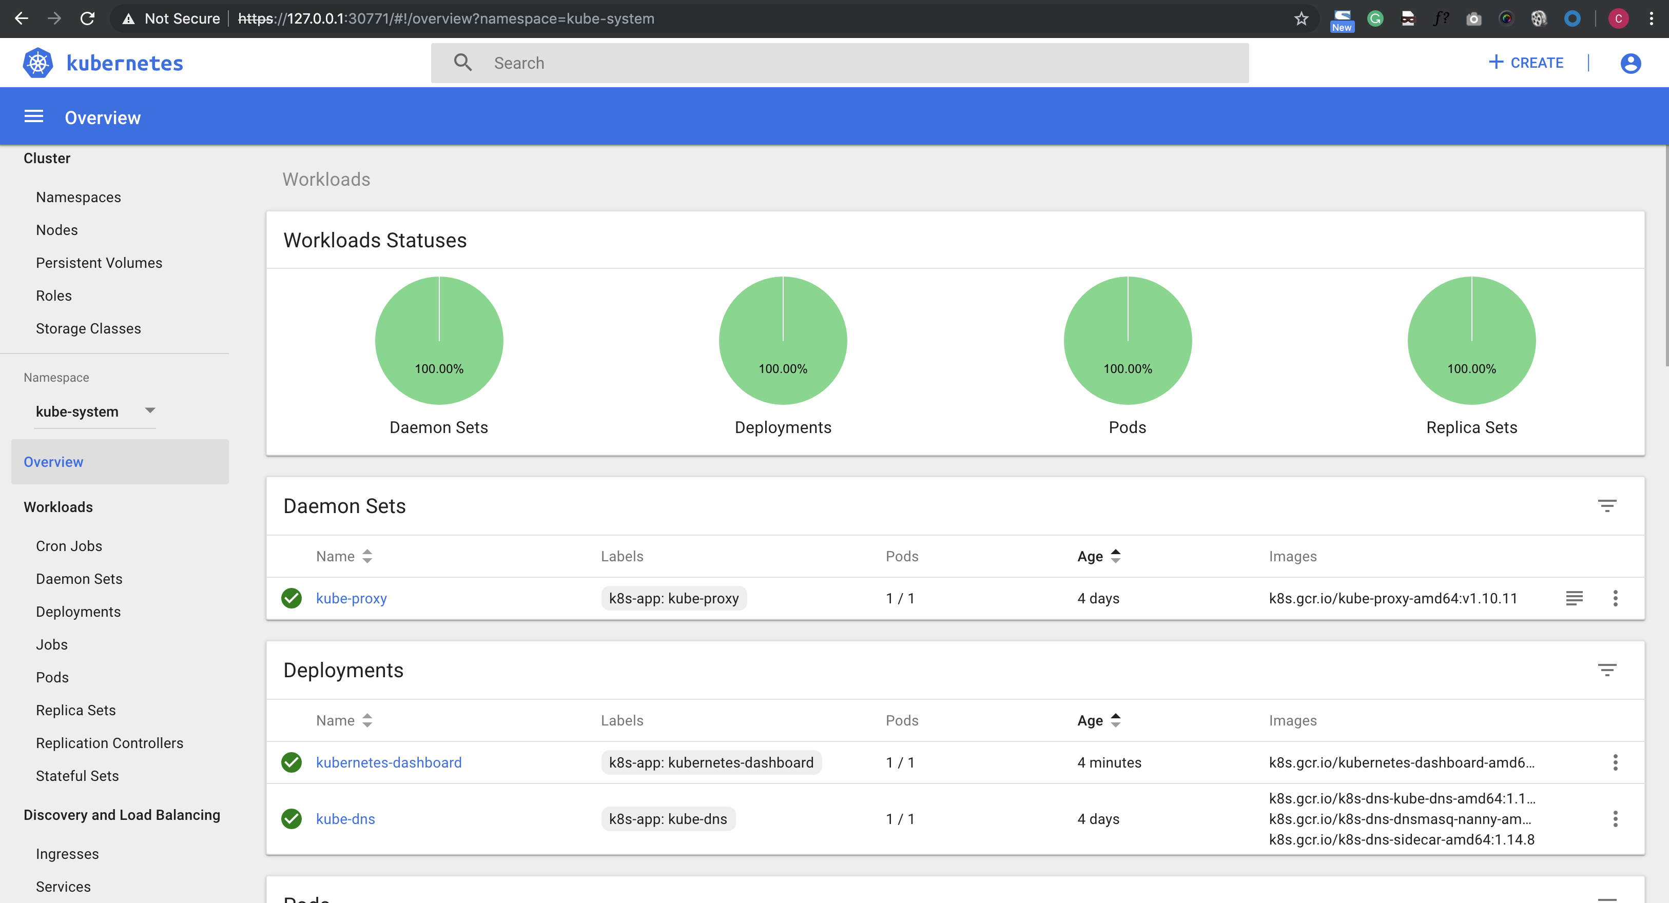This screenshot has height=903, width=1669.
Task: Open logs for kube-proxy
Action: pyautogui.click(x=1574, y=598)
